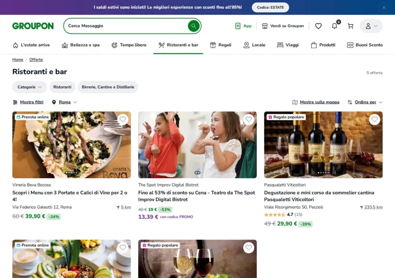Open the Roma location dropdown
Image resolution: width=395 pixels, height=278 pixels.
65,102
